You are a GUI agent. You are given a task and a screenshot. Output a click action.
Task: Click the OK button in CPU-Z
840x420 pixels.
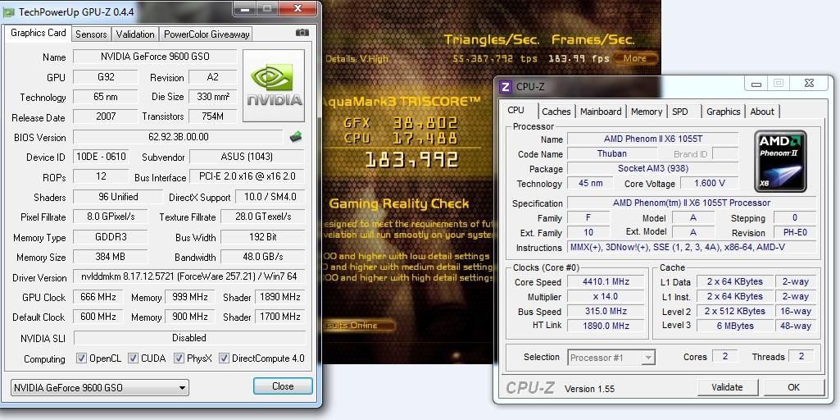pos(793,387)
